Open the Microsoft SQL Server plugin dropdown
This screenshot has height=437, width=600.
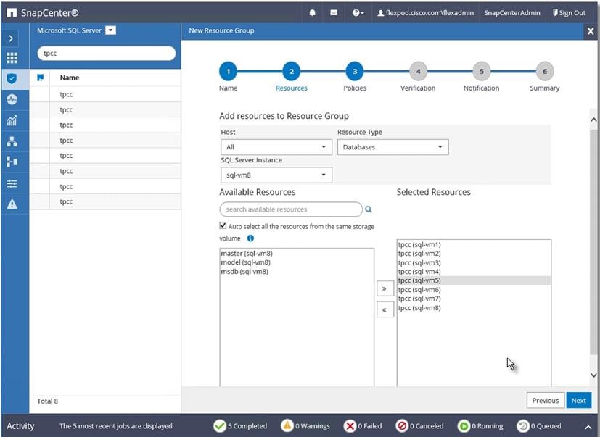[x=110, y=30]
